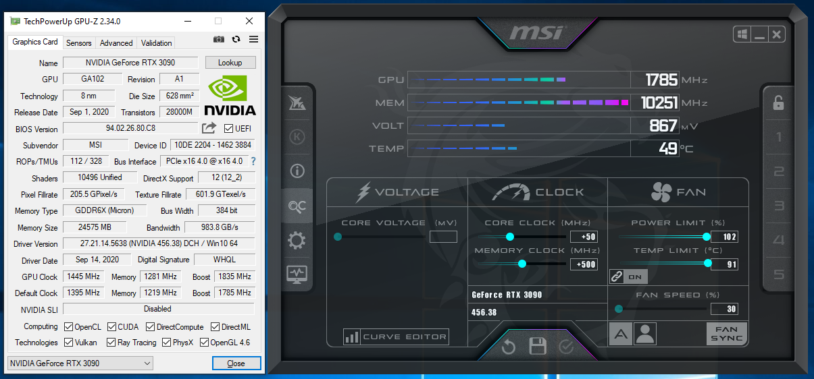Click the Power Limit 102 value field
The height and width of the screenshot is (379, 814).
pos(724,237)
